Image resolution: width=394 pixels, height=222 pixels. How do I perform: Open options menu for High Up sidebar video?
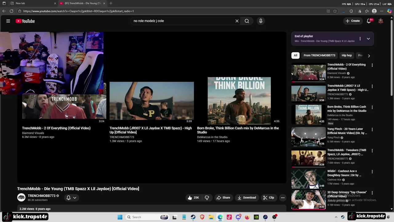point(372,86)
